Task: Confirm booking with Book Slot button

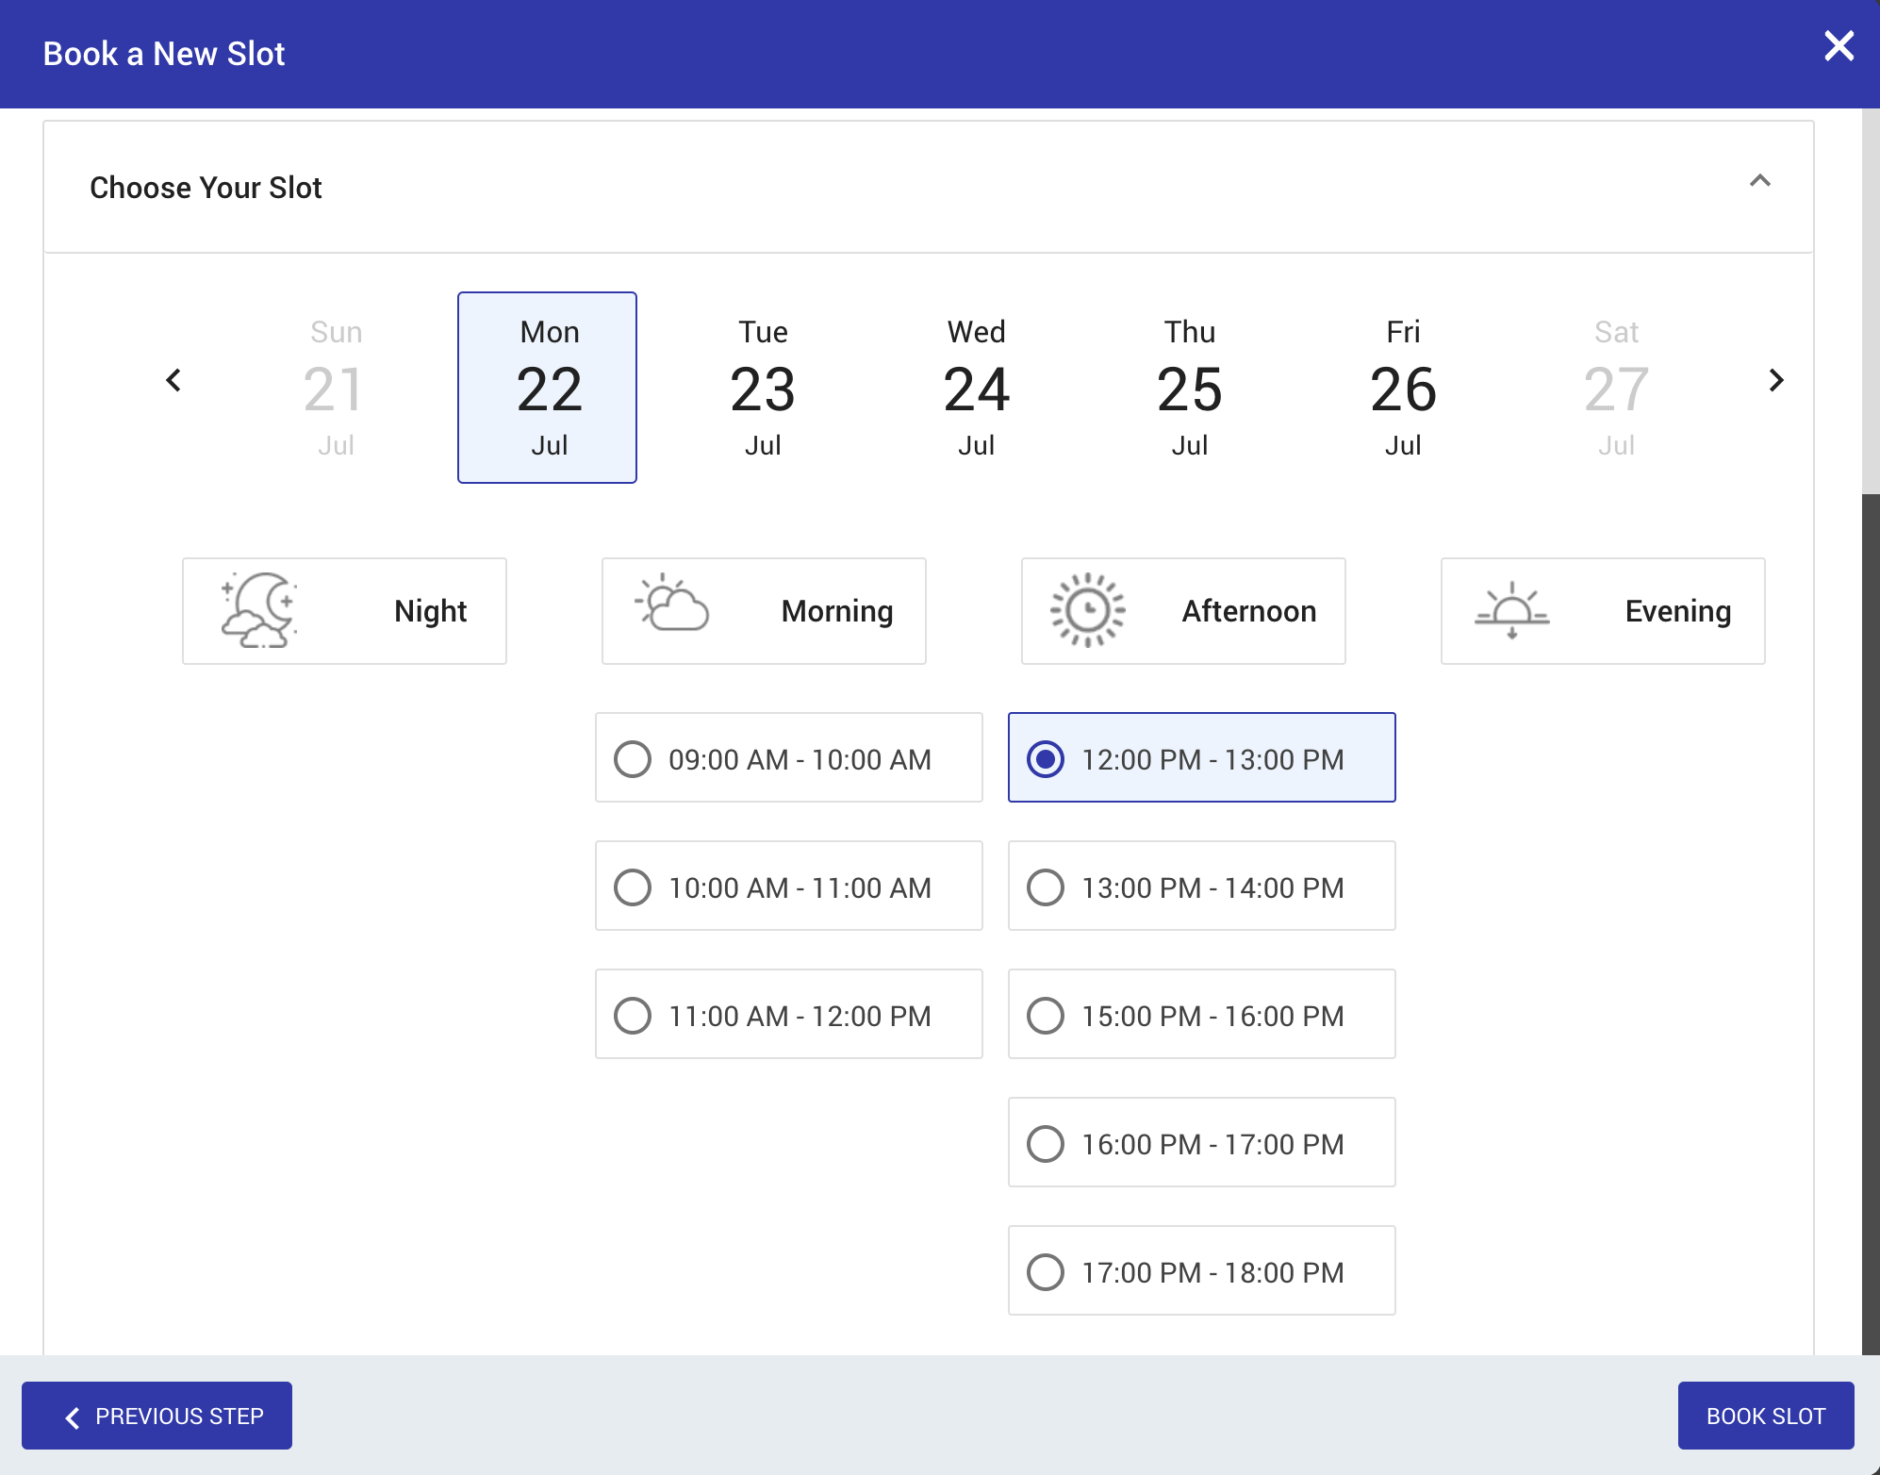Action: 1766,1416
